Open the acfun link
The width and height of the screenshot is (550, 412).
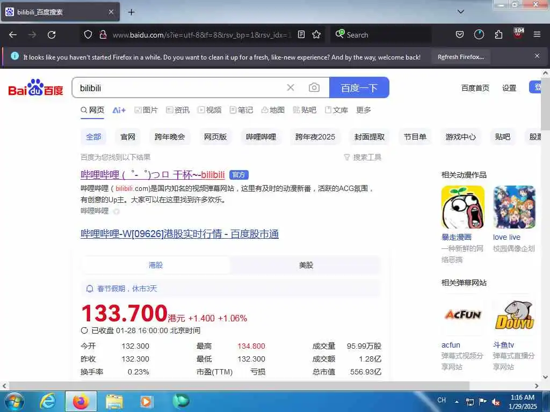pyautogui.click(x=451, y=345)
